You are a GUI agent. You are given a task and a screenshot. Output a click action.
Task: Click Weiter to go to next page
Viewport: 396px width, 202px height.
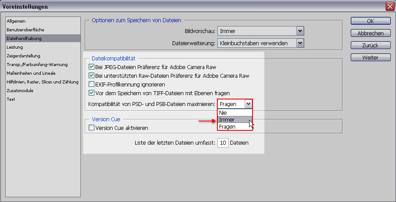[x=370, y=57]
